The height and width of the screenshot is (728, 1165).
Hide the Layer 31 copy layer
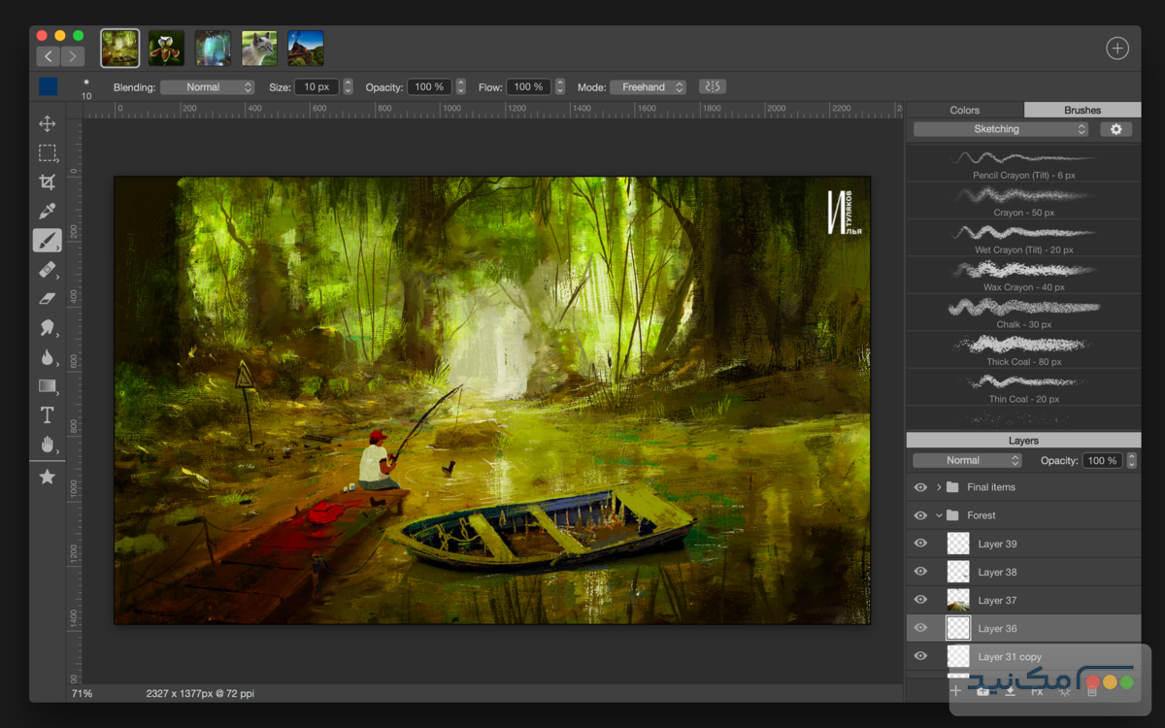pos(919,656)
